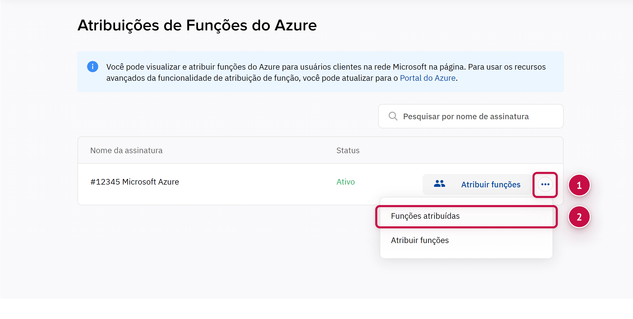Open the three-dots more options menu
Viewport: 633px width, 319px height.
click(545, 184)
